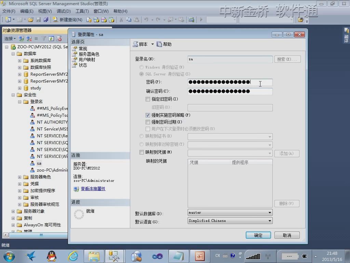Open QQ penguin from the taskbar
The image size is (350, 263).
coord(52,256)
